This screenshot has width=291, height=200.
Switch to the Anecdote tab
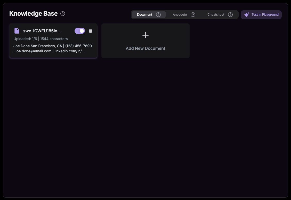(180, 15)
